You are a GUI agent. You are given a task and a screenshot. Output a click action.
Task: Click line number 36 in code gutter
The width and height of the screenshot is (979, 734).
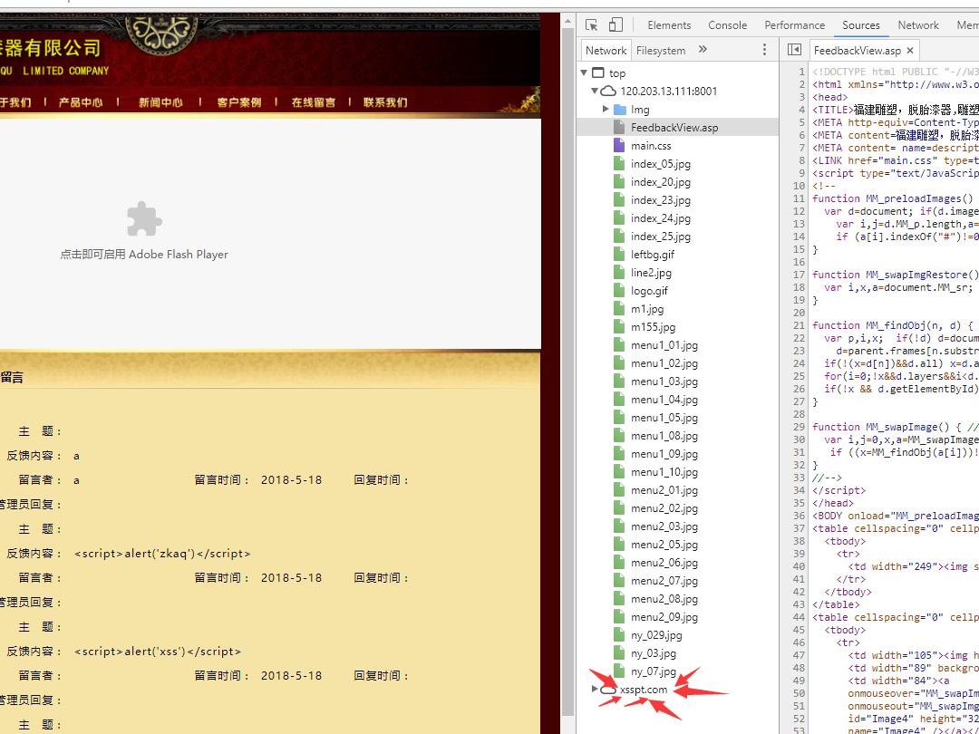click(800, 516)
